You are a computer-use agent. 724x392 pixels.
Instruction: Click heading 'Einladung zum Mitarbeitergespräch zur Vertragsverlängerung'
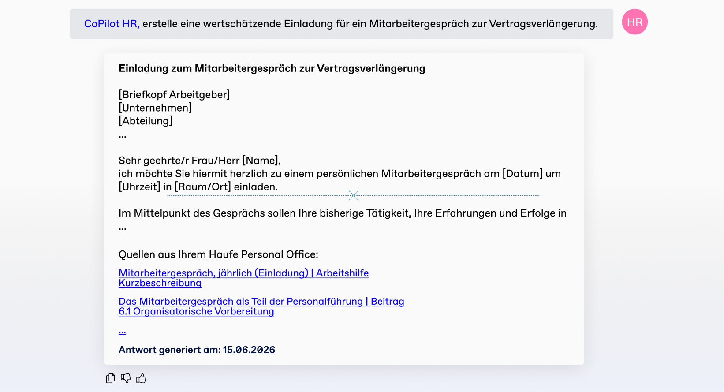[x=272, y=68]
